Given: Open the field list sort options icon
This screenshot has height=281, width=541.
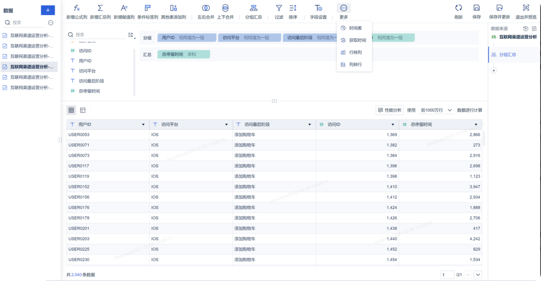Looking at the screenshot, I should (131, 35).
